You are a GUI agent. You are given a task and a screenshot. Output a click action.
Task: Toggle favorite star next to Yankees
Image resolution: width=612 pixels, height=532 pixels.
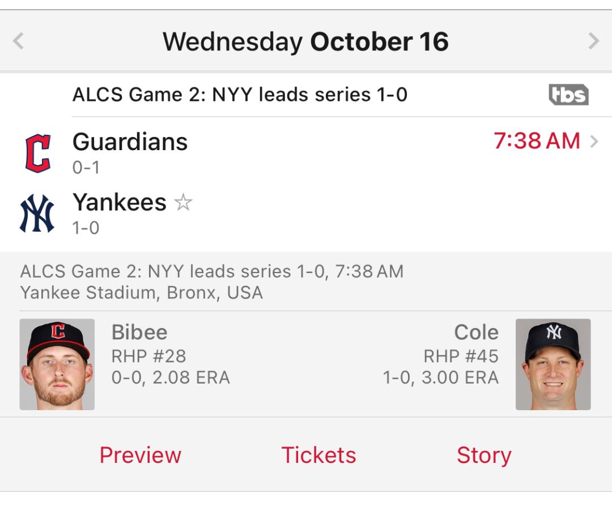point(183,202)
